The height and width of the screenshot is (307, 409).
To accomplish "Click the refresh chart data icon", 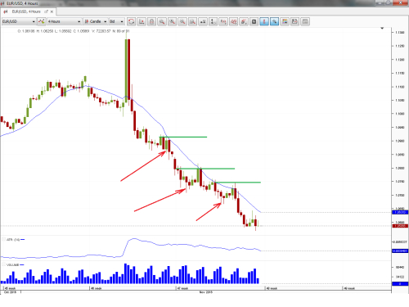I will [x=131, y=21].
